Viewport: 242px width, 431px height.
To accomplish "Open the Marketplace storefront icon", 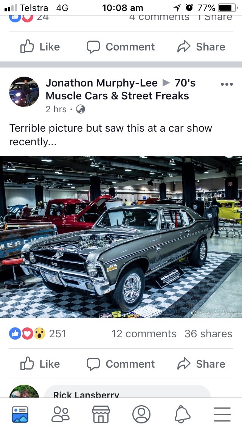I will pyautogui.click(x=101, y=414).
